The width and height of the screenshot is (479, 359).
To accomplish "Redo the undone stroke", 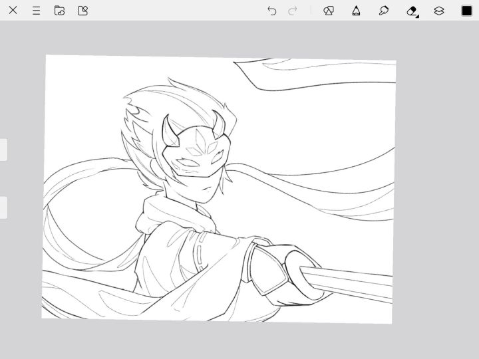I will 293,11.
